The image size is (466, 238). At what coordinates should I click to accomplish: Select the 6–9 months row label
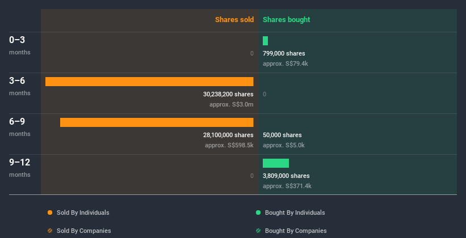pos(20,127)
